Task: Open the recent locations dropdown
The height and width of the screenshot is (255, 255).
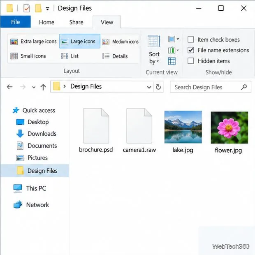Action: click(34, 87)
